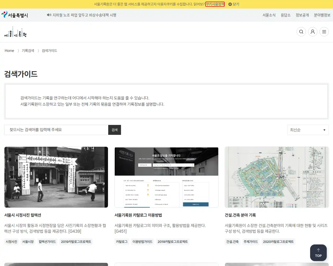The image size is (333, 266).
Task: Open 건설.건축 분야 기록 title
Action: click(x=240, y=215)
